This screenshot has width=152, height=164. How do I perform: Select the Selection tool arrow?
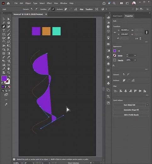coord(4,19)
